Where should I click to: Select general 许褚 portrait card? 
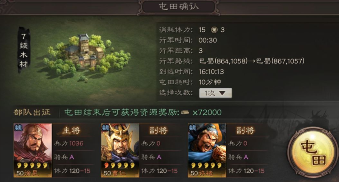207,150
